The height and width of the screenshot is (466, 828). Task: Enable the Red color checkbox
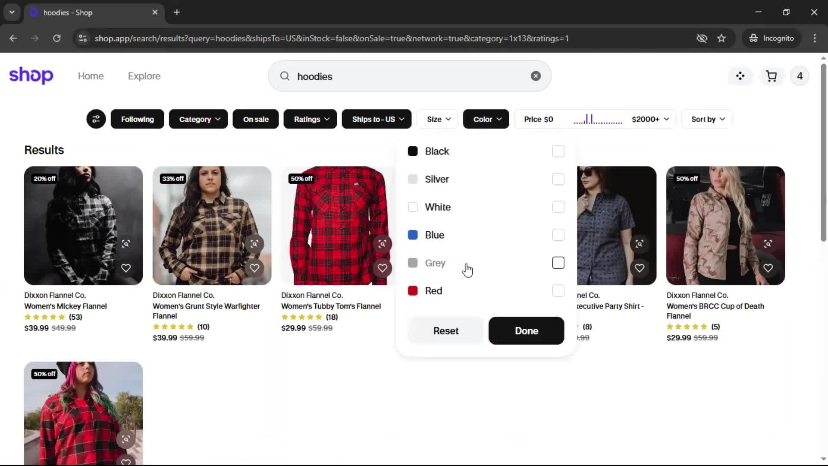tap(558, 291)
